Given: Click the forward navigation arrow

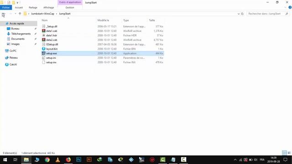Looking at the screenshot, I should pyautogui.click(x=10, y=14).
